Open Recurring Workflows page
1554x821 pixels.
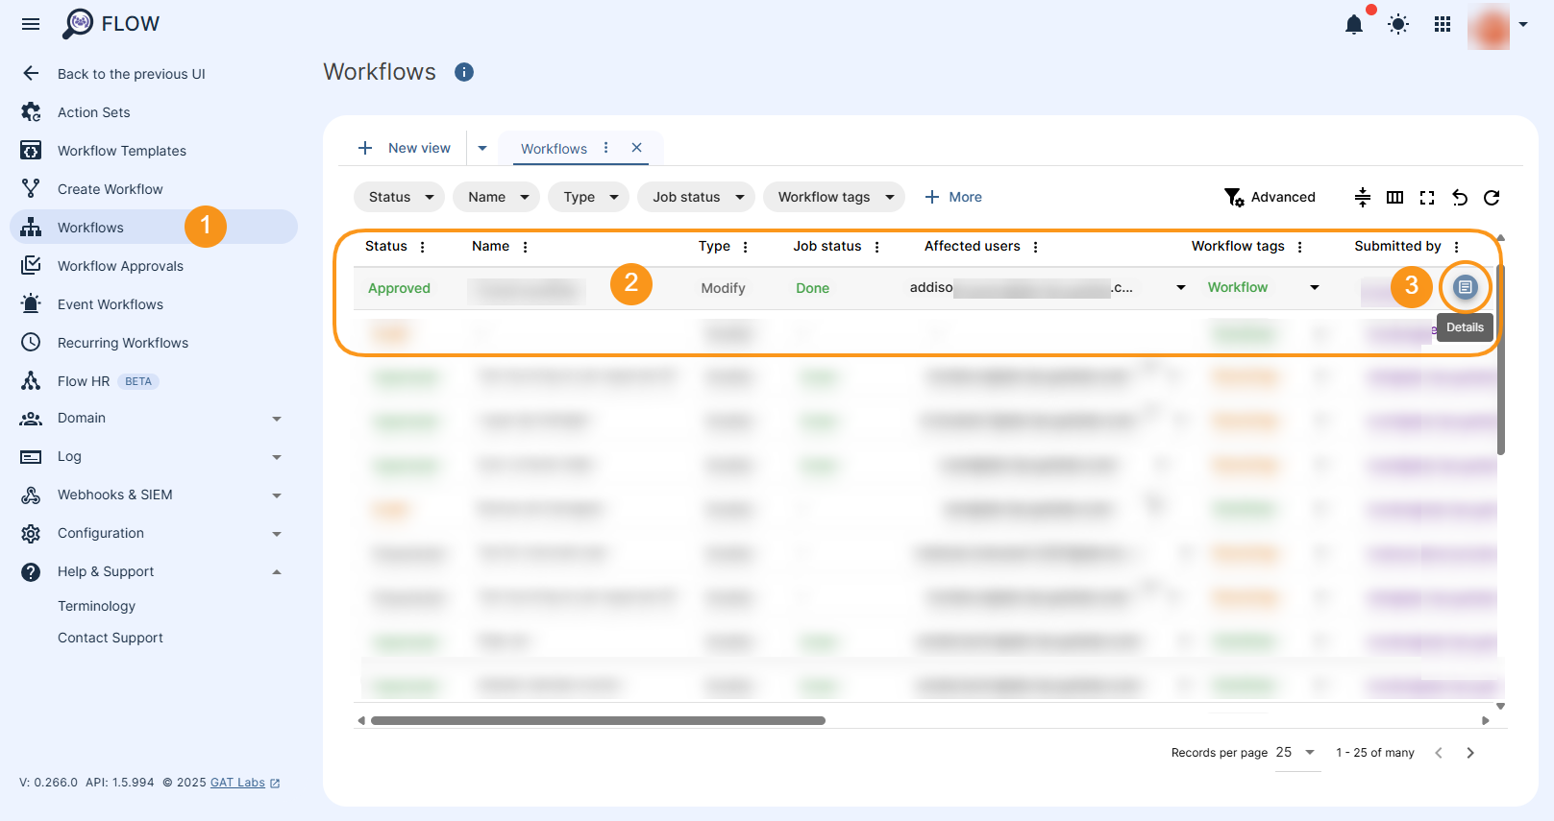pos(123,343)
